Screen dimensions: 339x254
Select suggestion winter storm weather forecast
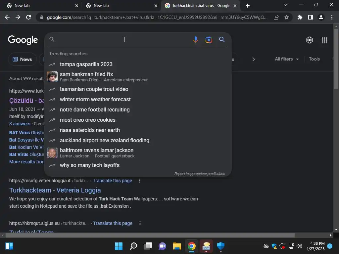(138, 99)
